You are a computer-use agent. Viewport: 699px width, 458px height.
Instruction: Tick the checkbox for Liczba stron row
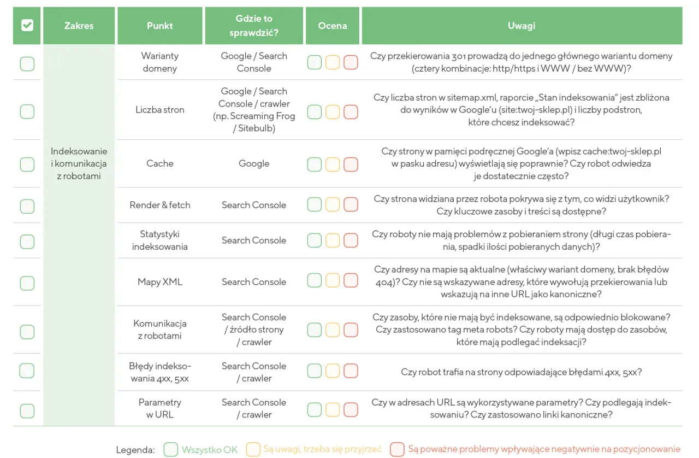(27, 111)
